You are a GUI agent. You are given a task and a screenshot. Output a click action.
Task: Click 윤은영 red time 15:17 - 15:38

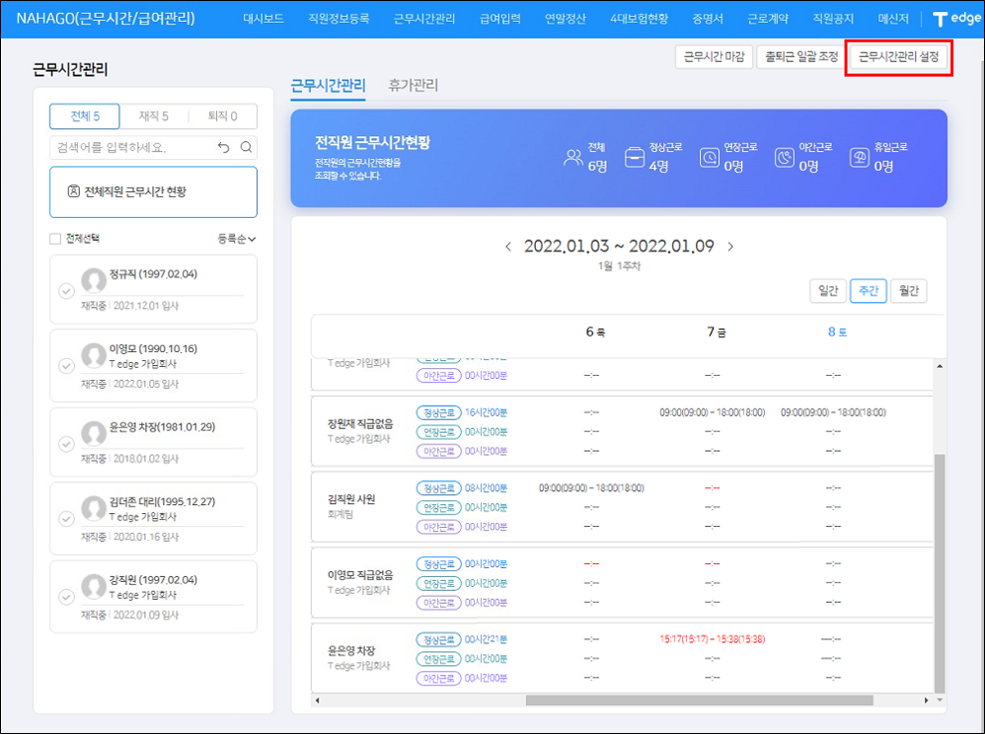pos(712,639)
